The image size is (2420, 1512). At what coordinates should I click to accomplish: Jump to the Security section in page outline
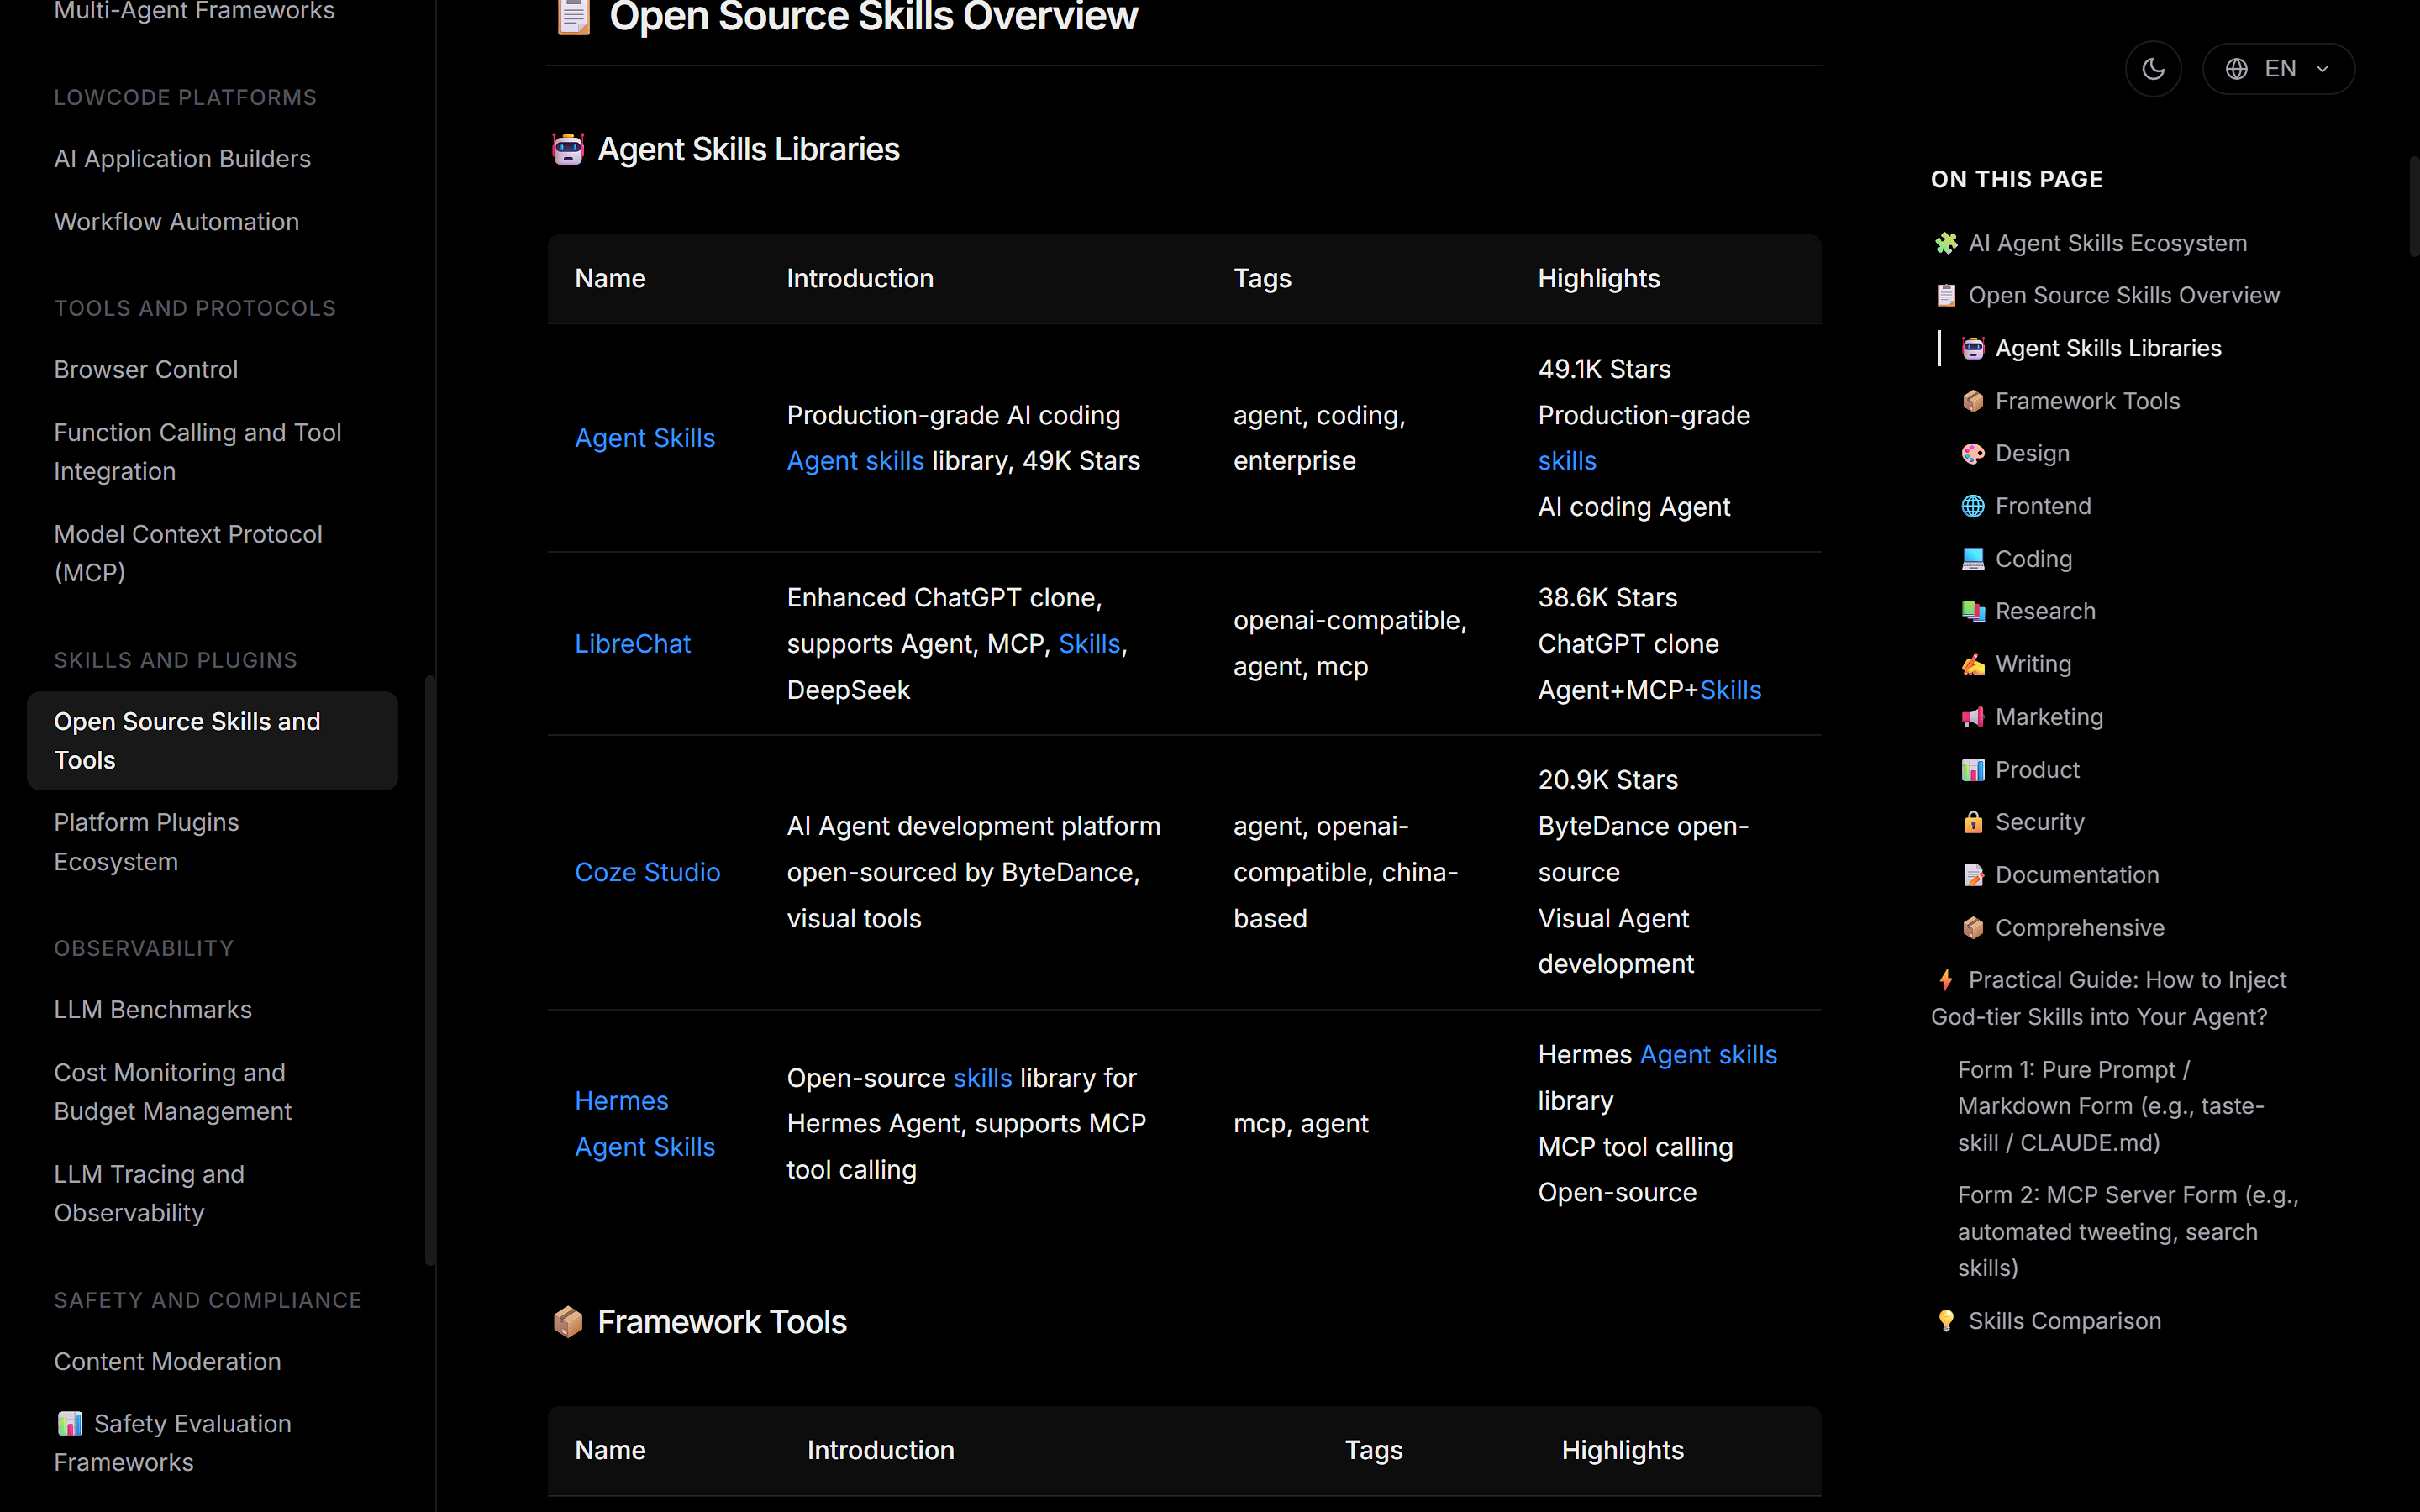pyautogui.click(x=2040, y=822)
